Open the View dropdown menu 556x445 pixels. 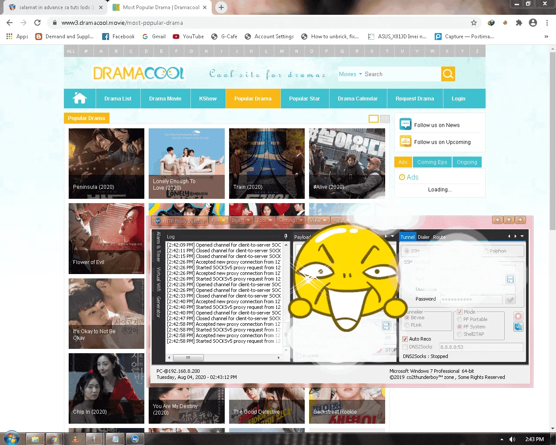[x=318, y=220]
